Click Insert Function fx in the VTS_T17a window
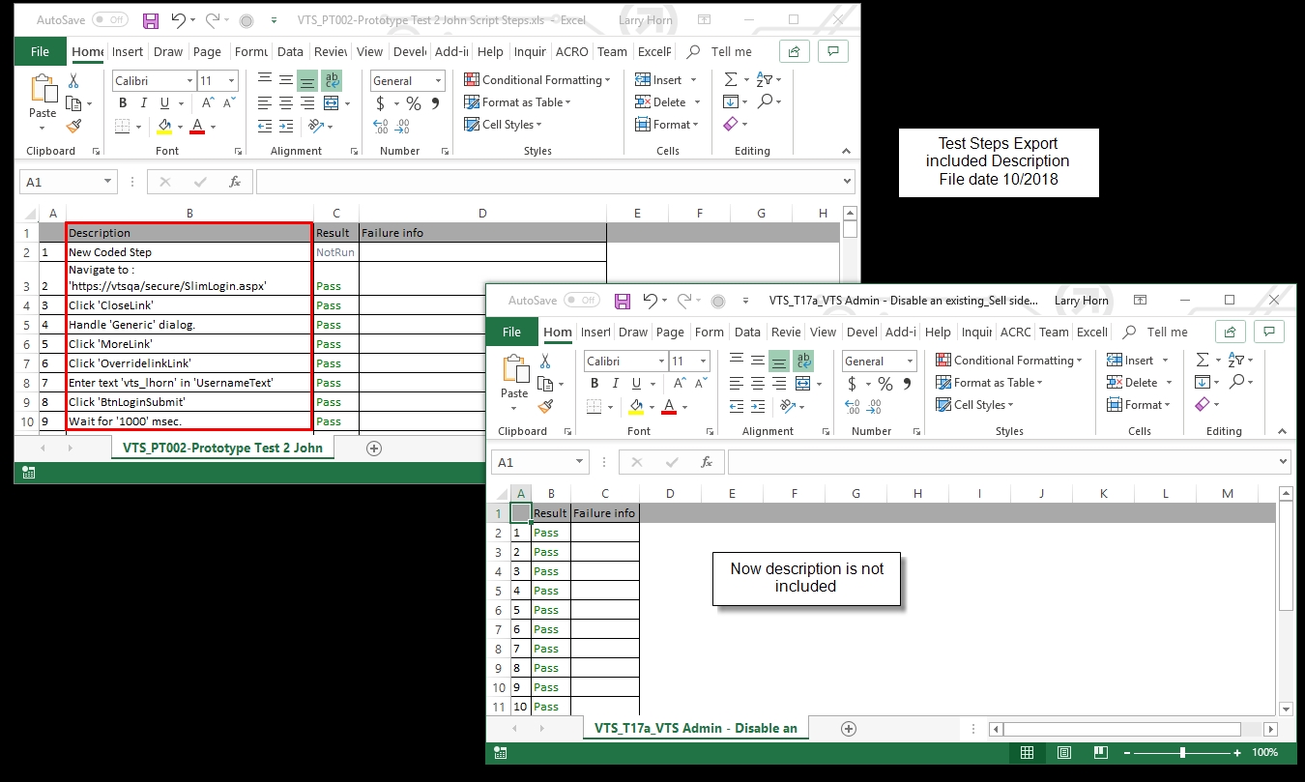This screenshot has width=1305, height=782. (707, 462)
